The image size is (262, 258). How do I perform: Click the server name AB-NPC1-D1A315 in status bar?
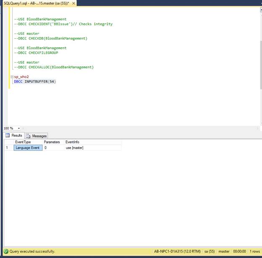(x=177, y=251)
